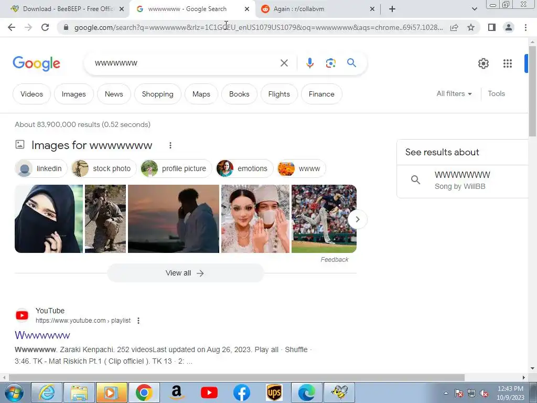Open the tab search chevron
The width and height of the screenshot is (537, 403).
474,9
